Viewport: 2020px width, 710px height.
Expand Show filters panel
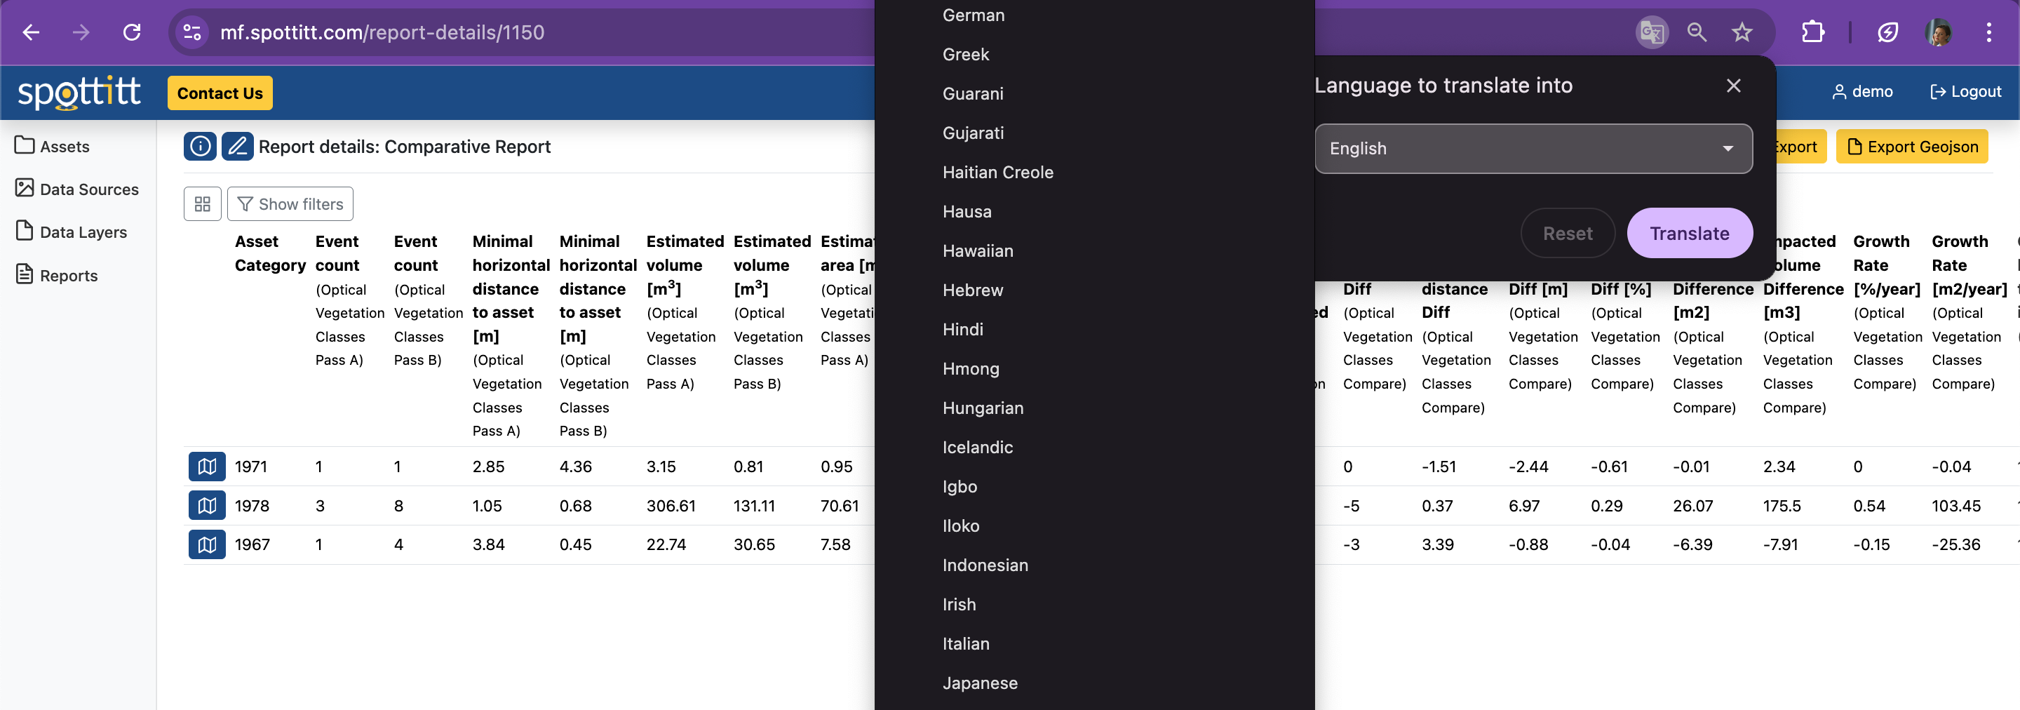coord(290,204)
